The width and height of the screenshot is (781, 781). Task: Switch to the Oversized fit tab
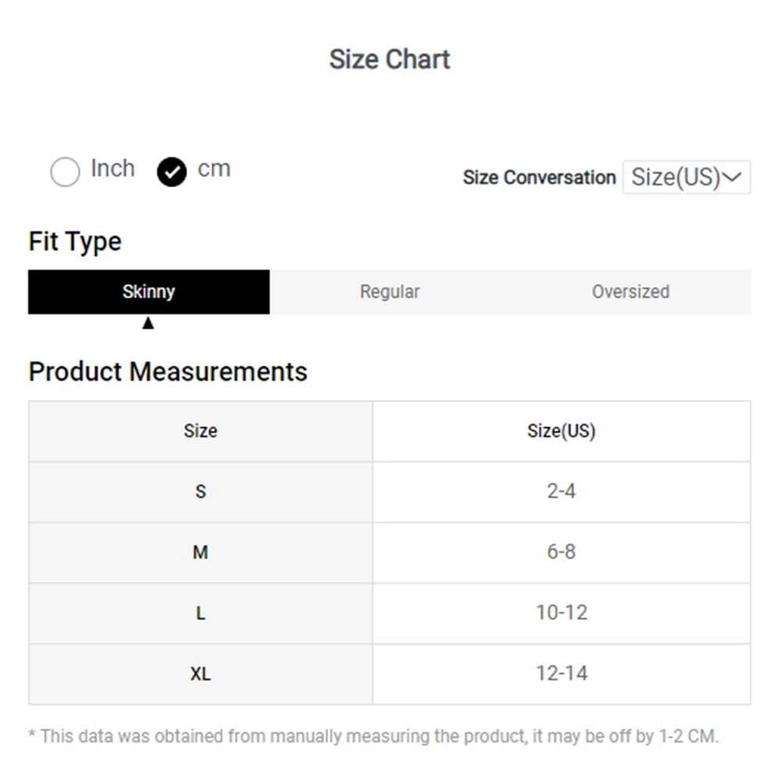tap(630, 292)
